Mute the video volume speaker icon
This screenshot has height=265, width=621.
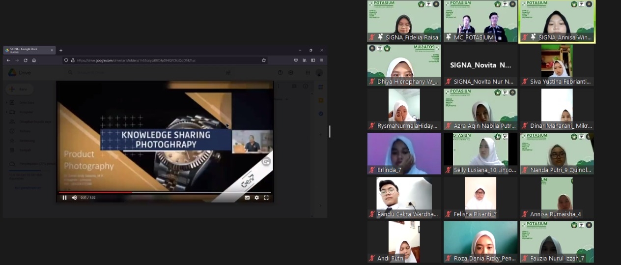[75, 198]
